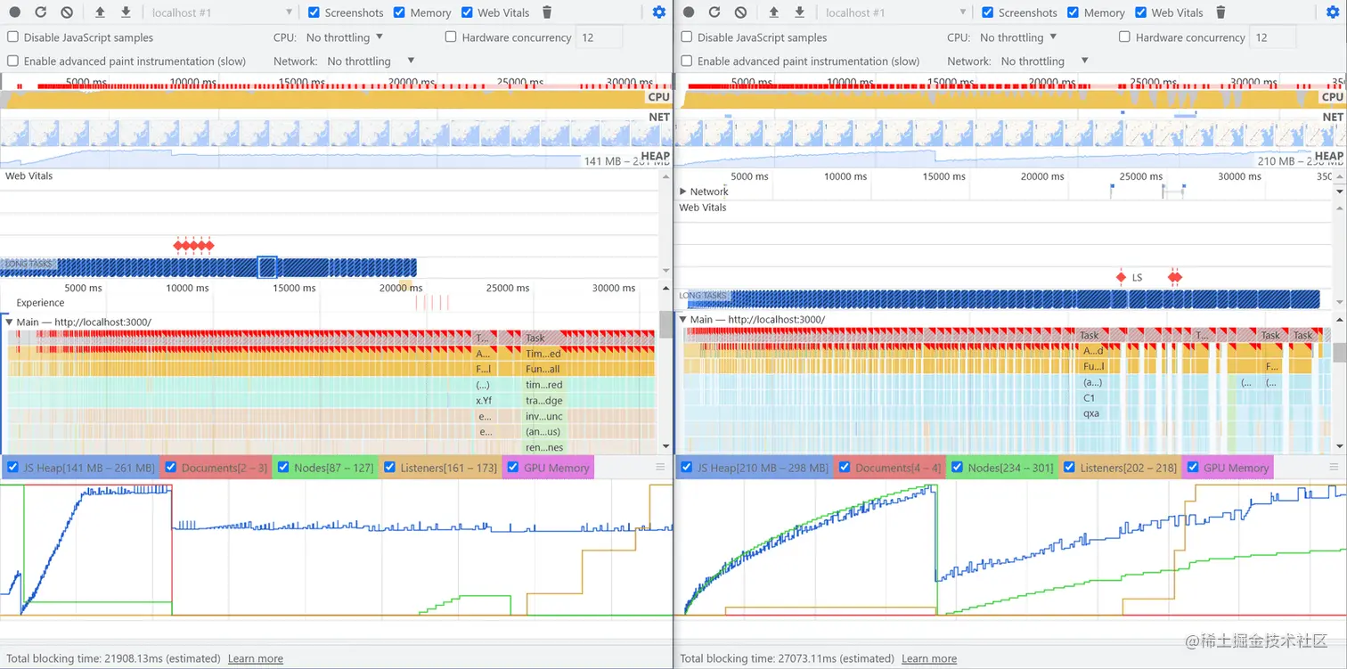Click the clear recording icon in right panel
1347x669 pixels.
click(x=740, y=12)
